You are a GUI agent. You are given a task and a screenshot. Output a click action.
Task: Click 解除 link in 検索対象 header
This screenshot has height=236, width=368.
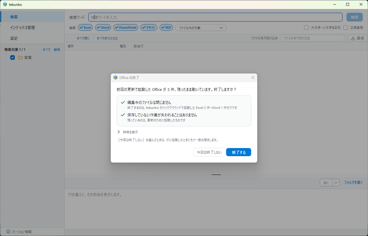57,50
